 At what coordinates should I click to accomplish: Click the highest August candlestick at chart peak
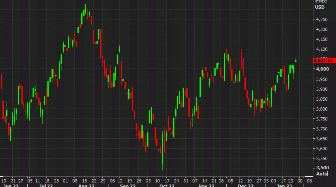click(85, 9)
